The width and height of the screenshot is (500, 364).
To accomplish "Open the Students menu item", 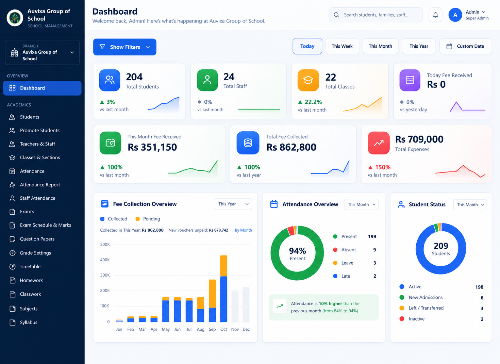I will (x=42, y=117).
